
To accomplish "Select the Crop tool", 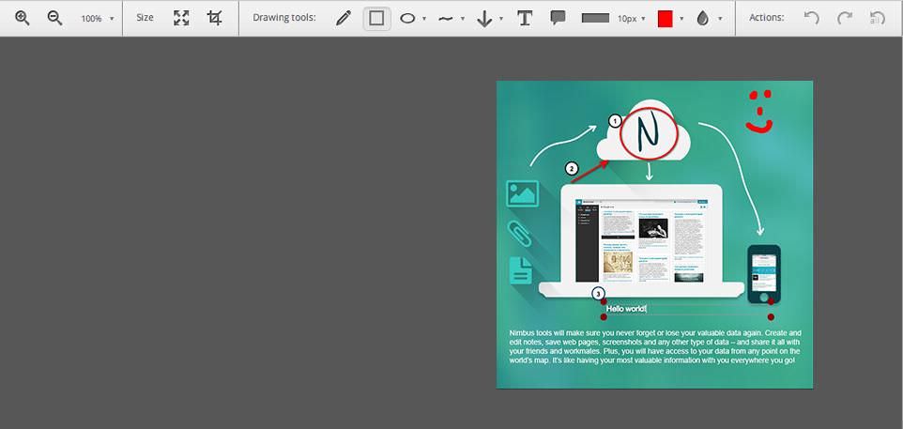I will 214,18.
